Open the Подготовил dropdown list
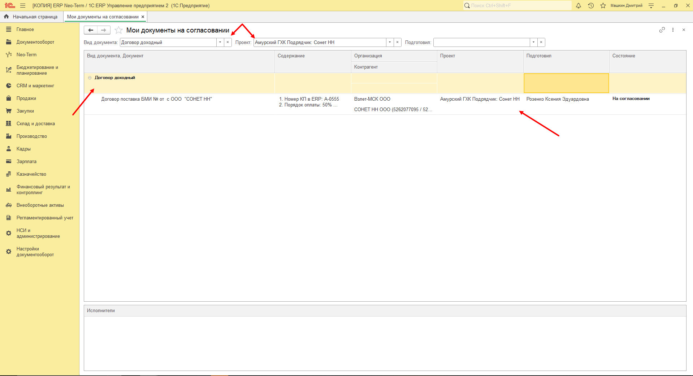The height and width of the screenshot is (376, 693). [533, 42]
